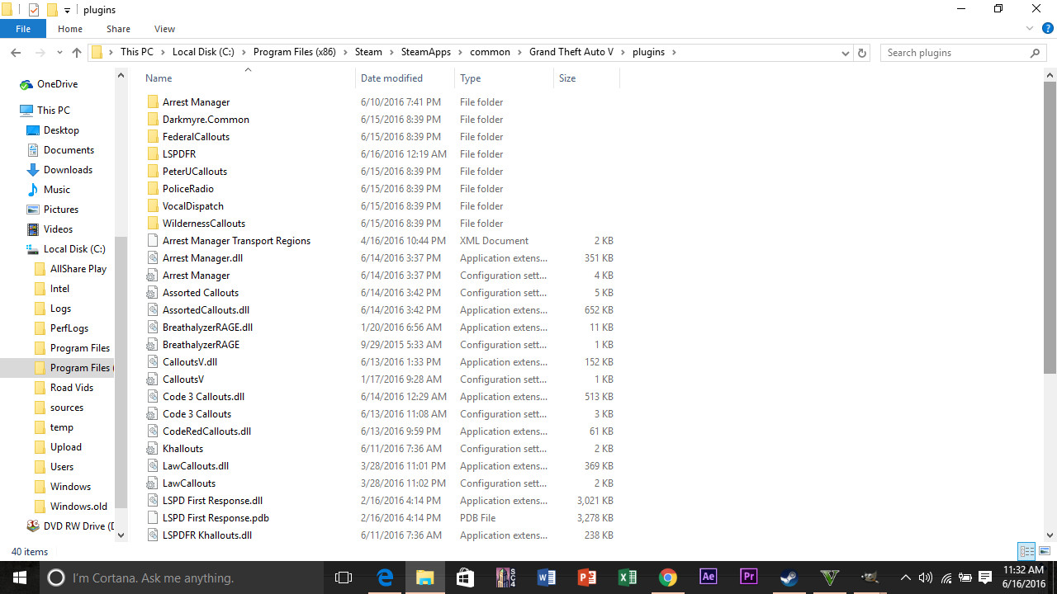
Task: Click the file list scroll down arrow
Action: click(x=1050, y=535)
